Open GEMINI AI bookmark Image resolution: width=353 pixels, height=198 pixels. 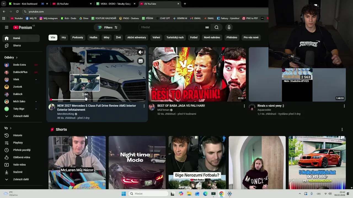coord(180,18)
